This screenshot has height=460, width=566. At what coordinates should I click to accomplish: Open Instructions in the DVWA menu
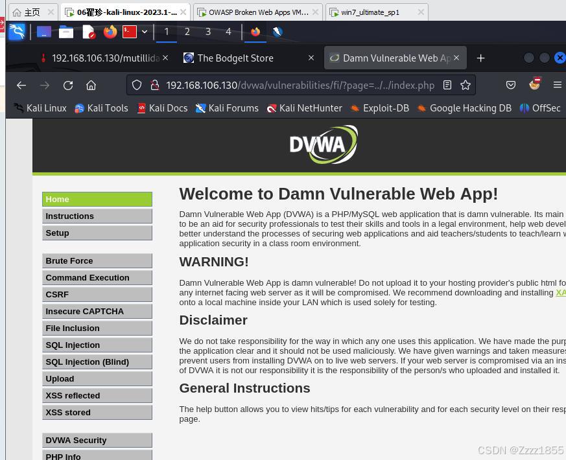97,216
